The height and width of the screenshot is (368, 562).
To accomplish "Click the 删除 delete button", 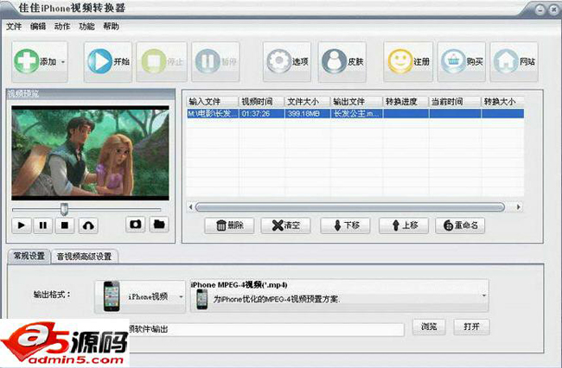I will click(x=229, y=225).
